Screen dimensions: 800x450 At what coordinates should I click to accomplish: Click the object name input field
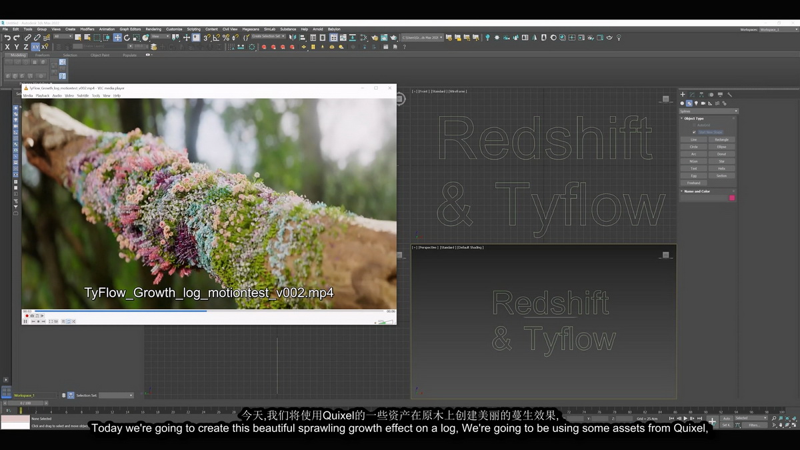point(703,198)
